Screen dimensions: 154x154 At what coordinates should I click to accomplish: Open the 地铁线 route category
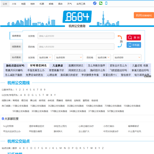(68, 101)
